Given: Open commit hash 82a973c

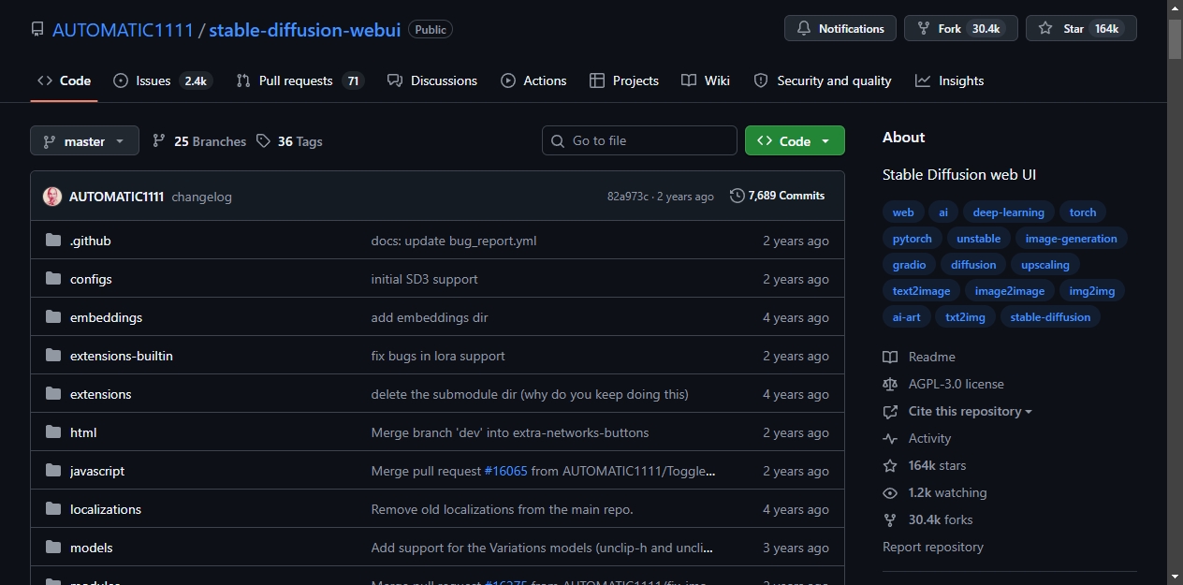Looking at the screenshot, I should point(627,197).
